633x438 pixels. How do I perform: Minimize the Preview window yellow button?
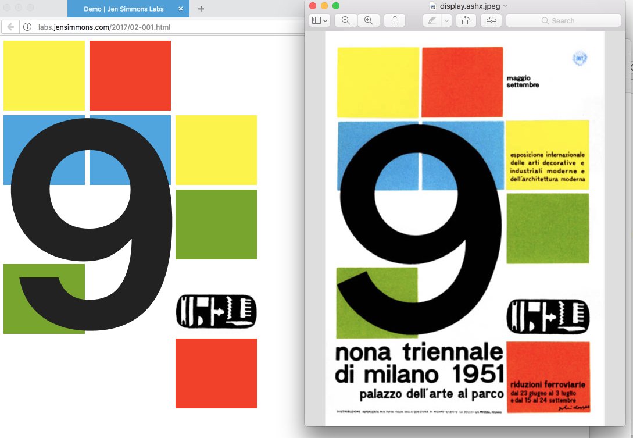[324, 6]
